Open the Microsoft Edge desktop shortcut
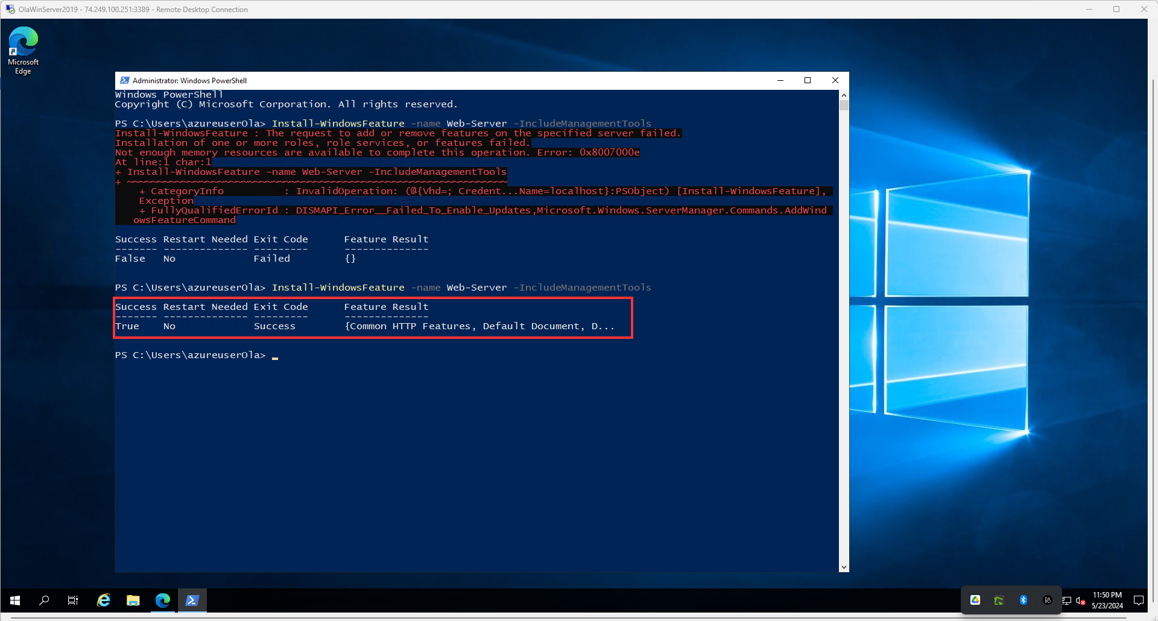This screenshot has height=621, width=1158. point(23,51)
